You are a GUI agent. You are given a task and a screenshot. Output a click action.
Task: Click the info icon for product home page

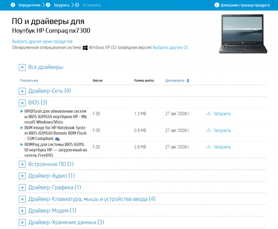tap(217, 5)
